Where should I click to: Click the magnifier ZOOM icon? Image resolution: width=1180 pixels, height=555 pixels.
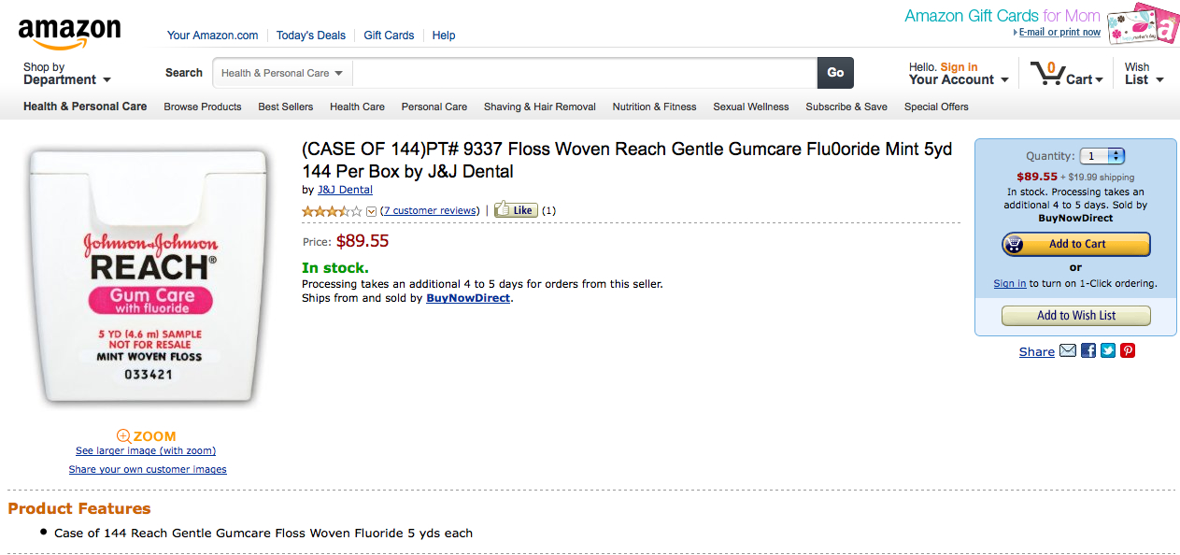pos(123,436)
